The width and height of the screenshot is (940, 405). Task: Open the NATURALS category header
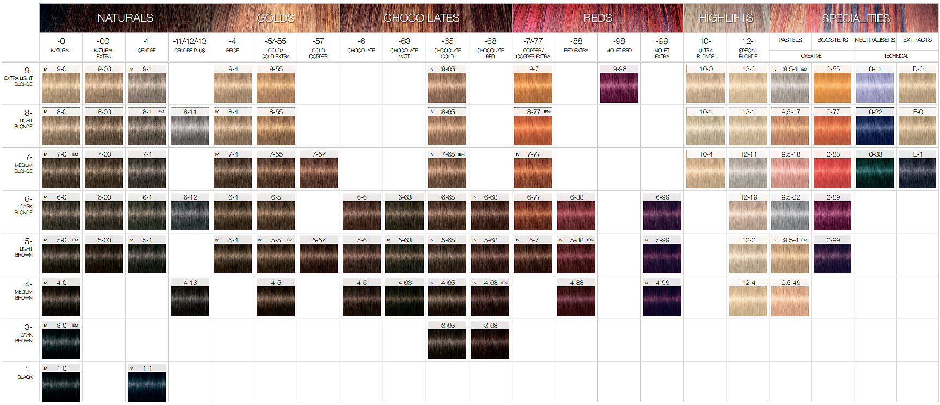point(125,18)
